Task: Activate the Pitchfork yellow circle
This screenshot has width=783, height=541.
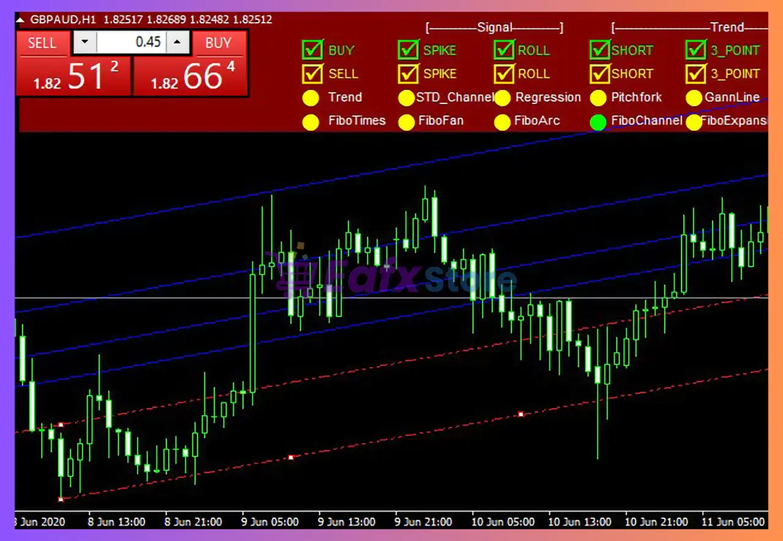Action: (598, 98)
